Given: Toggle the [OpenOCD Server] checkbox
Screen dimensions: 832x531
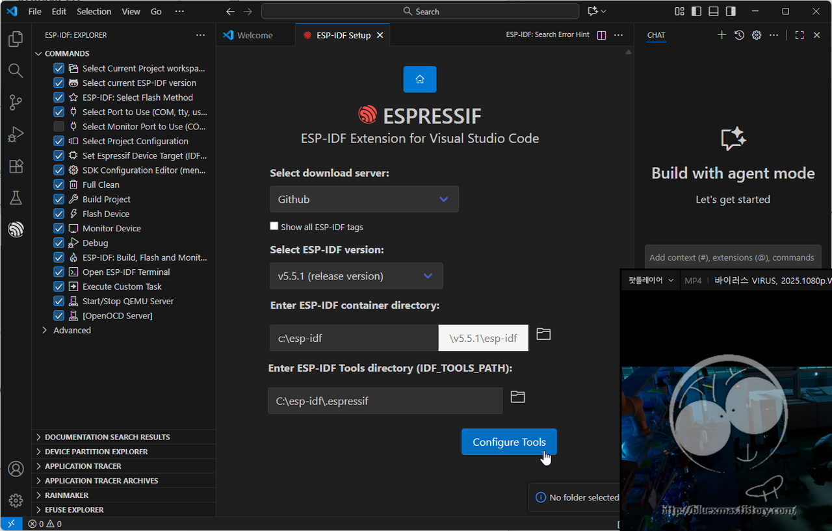Looking at the screenshot, I should (x=58, y=315).
